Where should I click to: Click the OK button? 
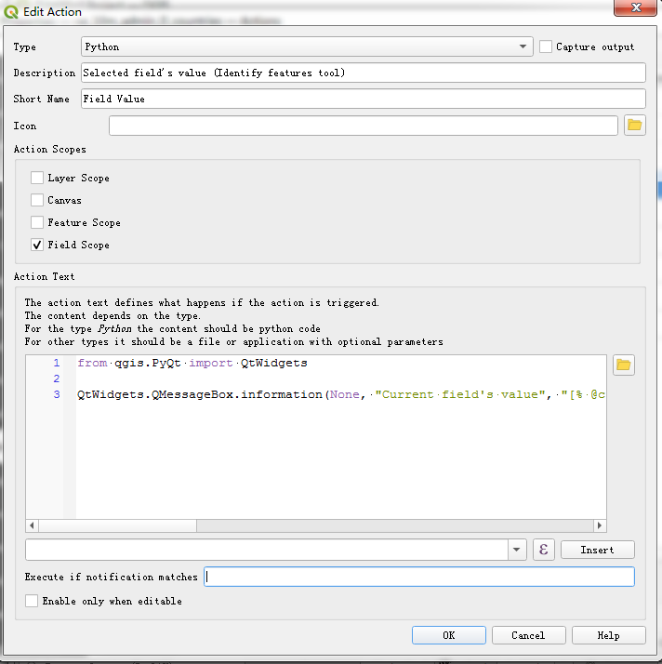449,635
